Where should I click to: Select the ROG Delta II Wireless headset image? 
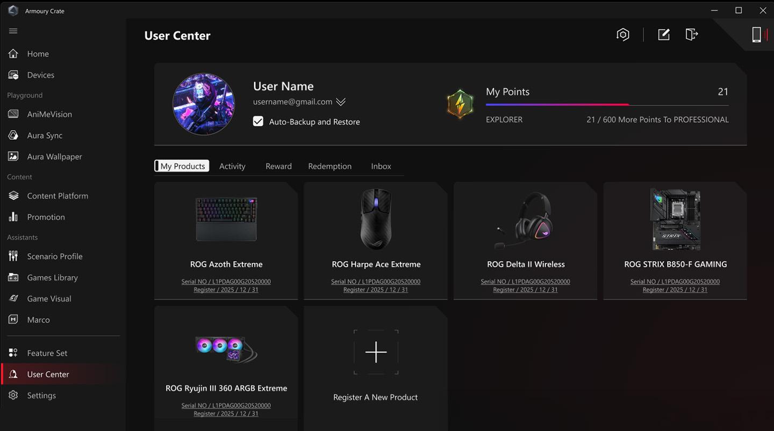525,219
